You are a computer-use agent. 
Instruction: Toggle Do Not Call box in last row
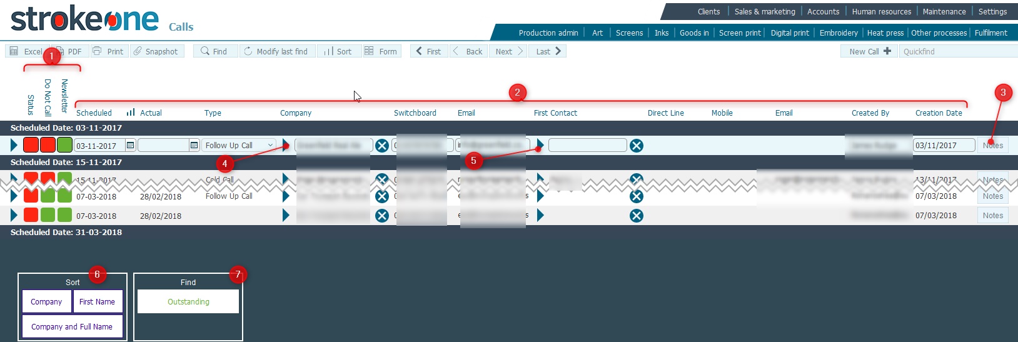pos(48,215)
